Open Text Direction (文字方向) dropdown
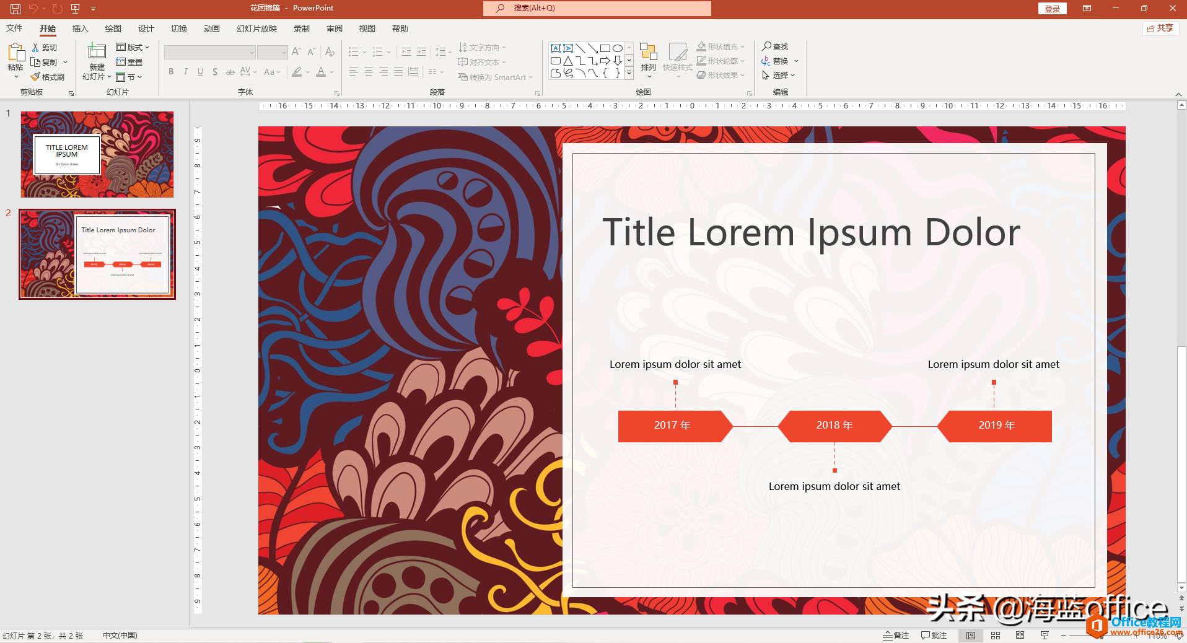The image size is (1187, 643). pos(483,47)
